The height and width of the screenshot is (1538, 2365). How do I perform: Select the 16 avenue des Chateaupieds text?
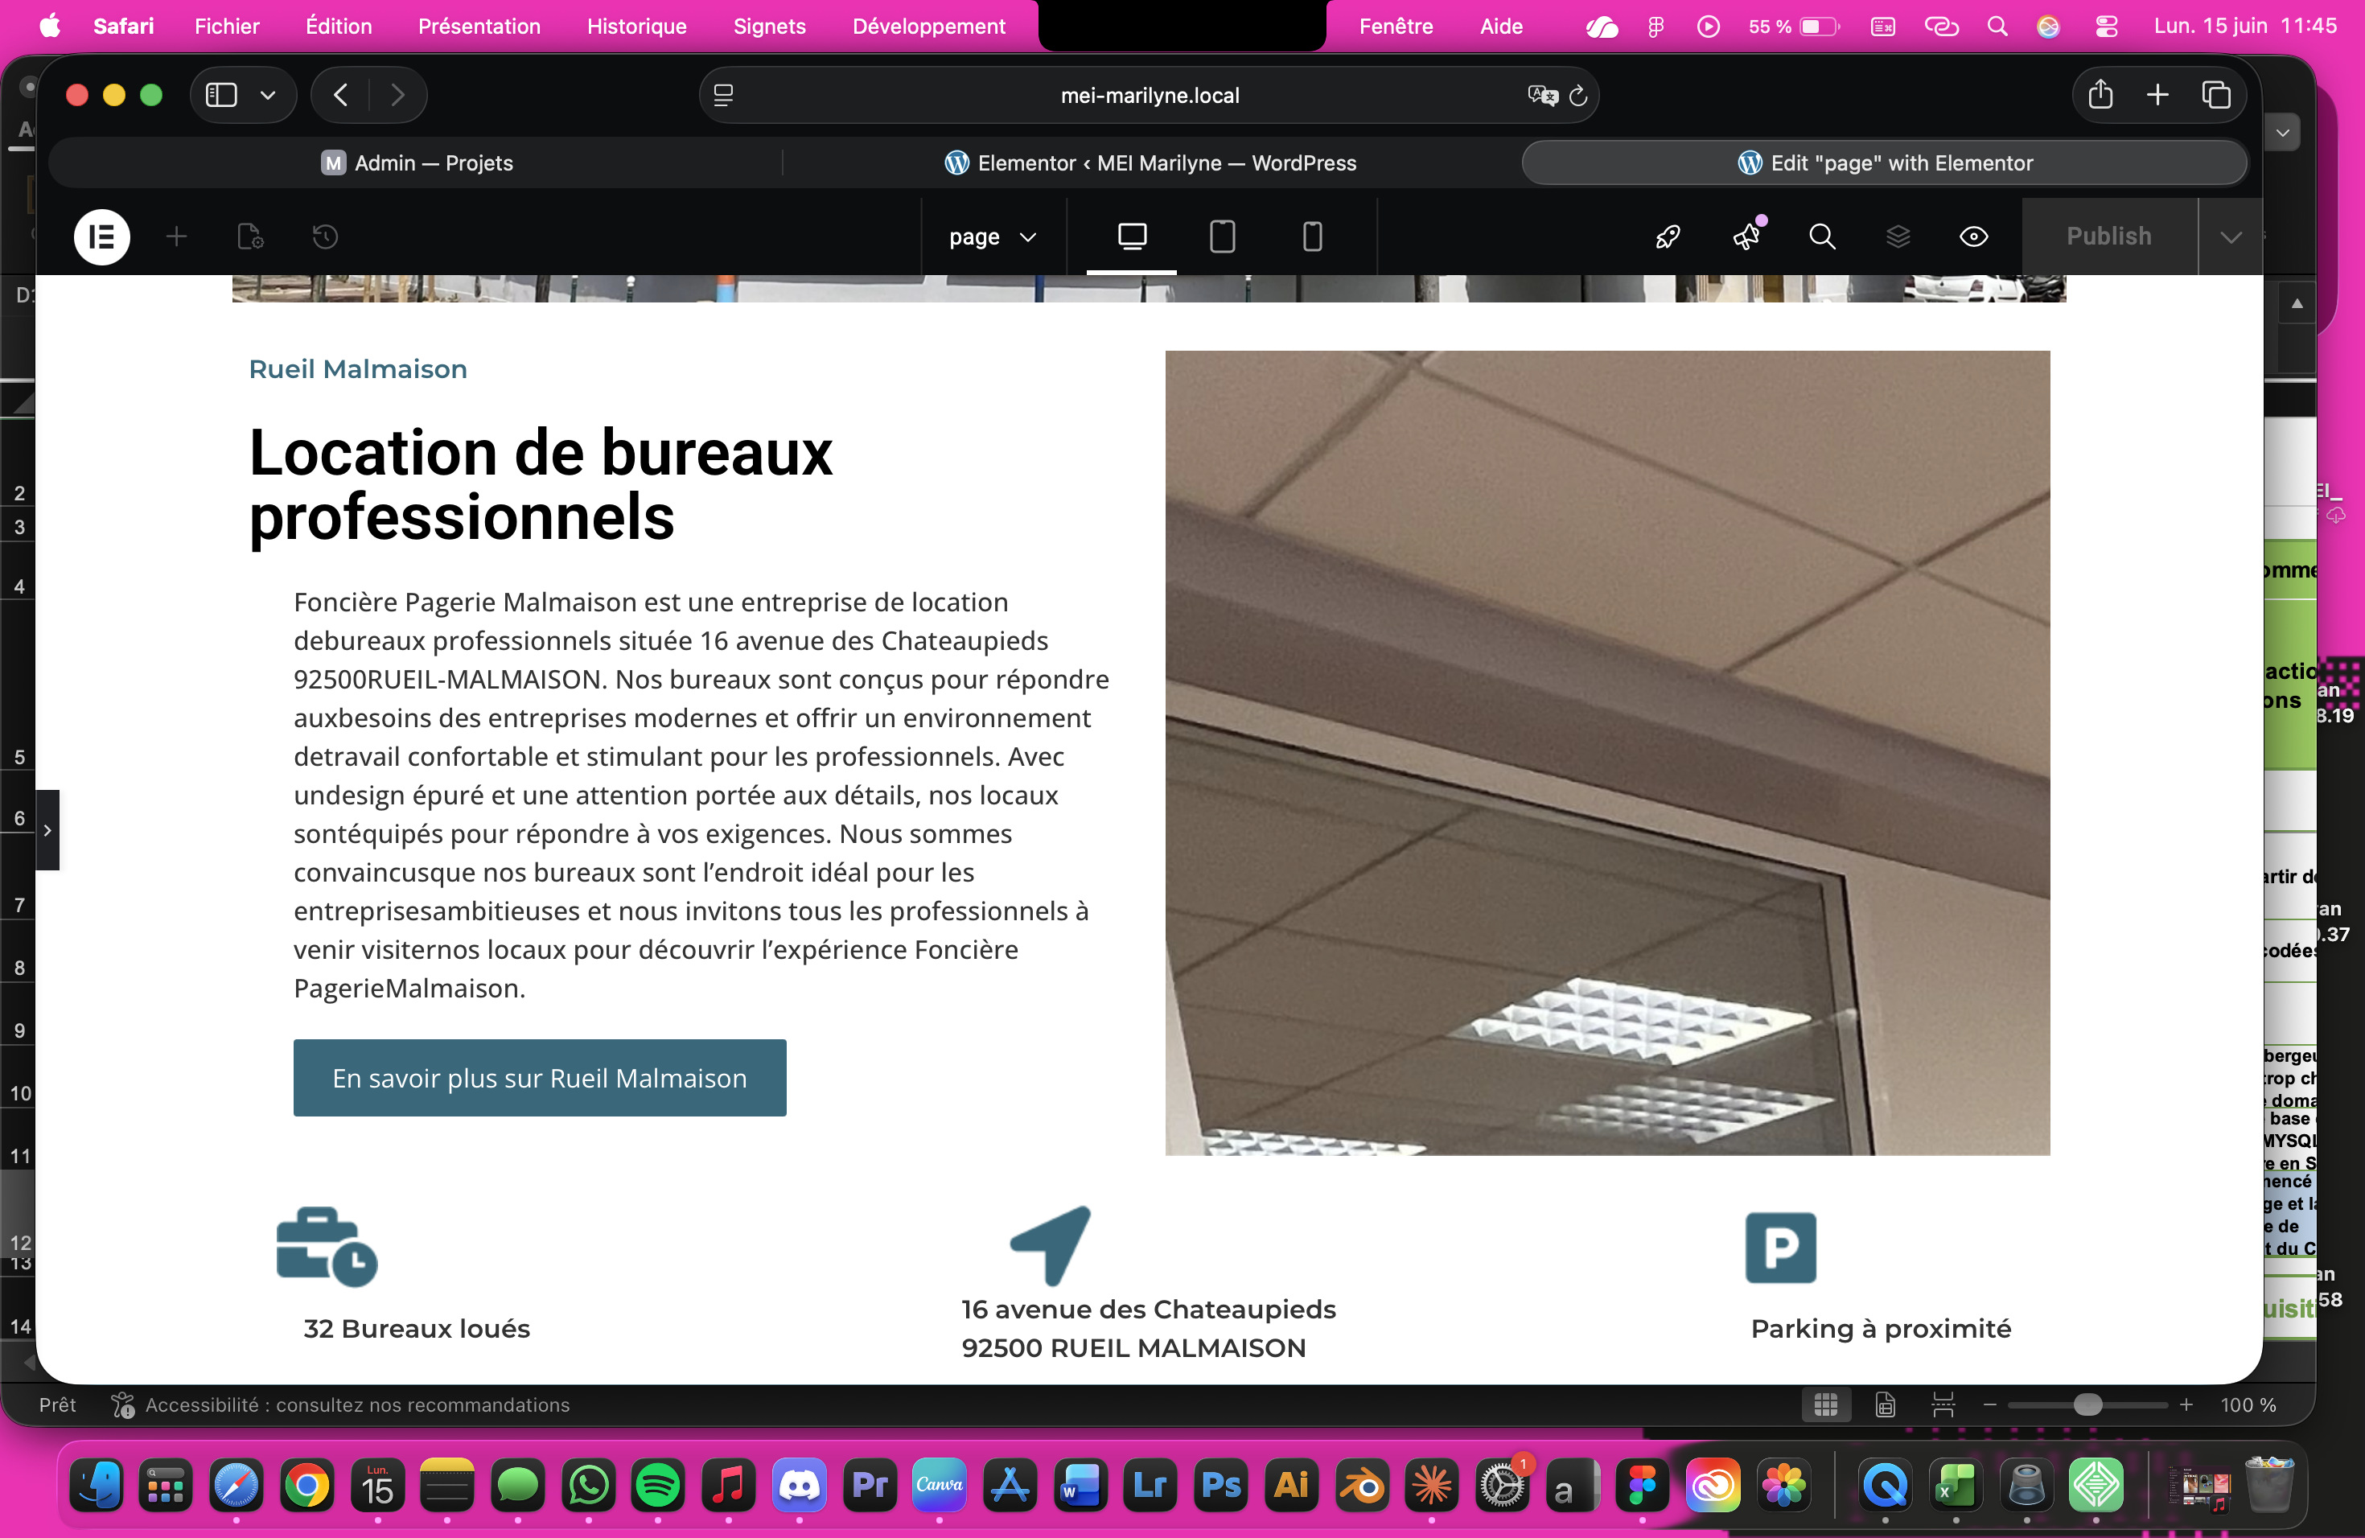(x=1149, y=1310)
